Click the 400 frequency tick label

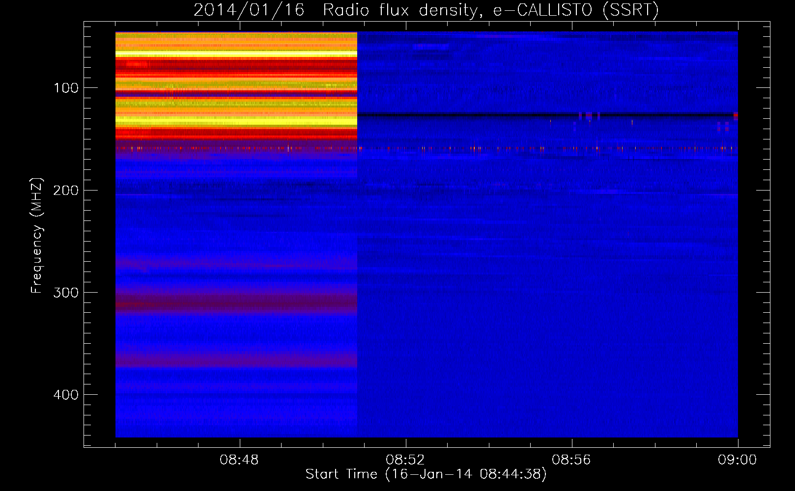[x=66, y=395]
